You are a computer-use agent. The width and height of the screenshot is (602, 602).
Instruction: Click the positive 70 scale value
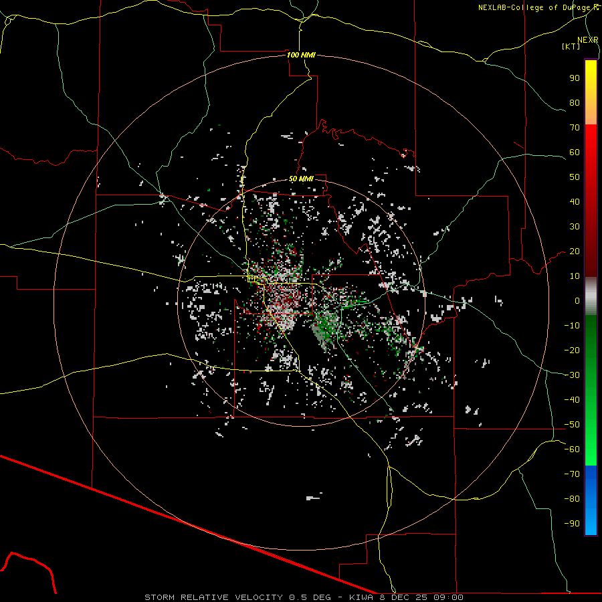[575, 128]
